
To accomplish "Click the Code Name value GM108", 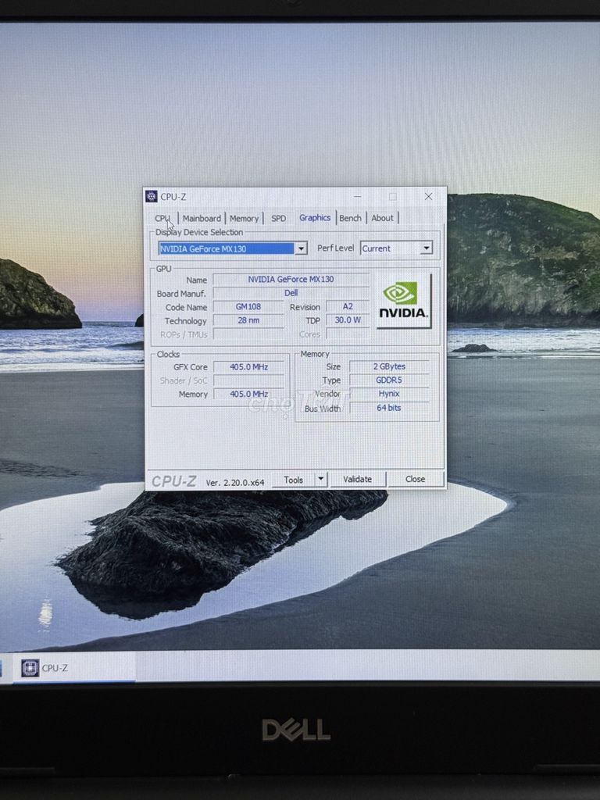I will pyautogui.click(x=248, y=306).
